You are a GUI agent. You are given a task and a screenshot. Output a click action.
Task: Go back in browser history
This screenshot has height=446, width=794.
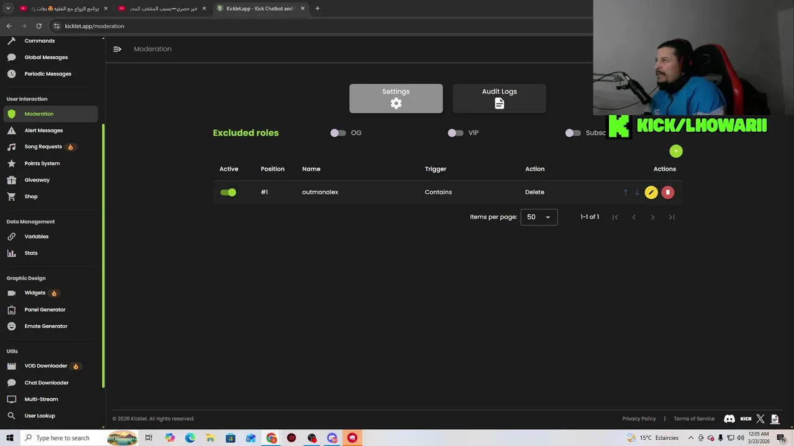pos(9,26)
